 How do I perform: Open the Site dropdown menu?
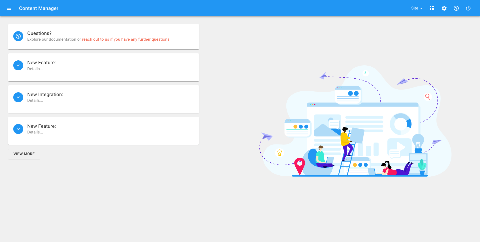(416, 8)
